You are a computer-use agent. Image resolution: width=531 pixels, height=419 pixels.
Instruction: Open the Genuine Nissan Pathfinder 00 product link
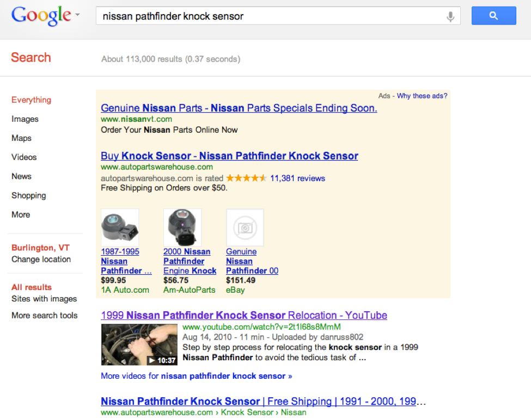tap(252, 261)
